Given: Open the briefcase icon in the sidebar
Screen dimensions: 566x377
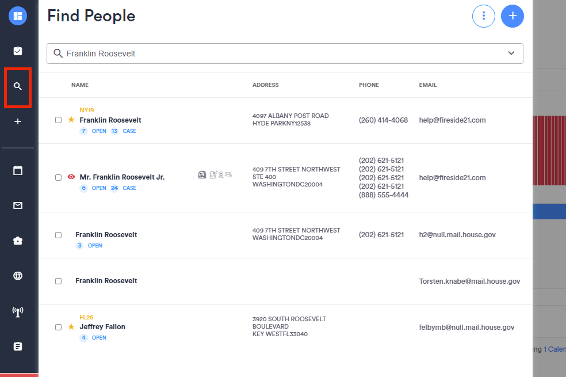Looking at the screenshot, I should coord(18,240).
